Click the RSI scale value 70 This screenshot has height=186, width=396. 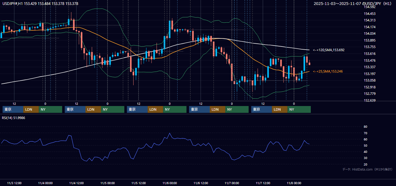365,133
